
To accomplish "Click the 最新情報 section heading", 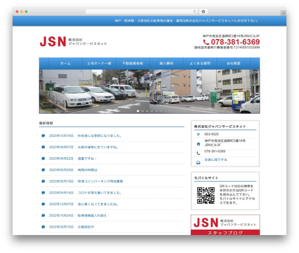I will (46, 123).
